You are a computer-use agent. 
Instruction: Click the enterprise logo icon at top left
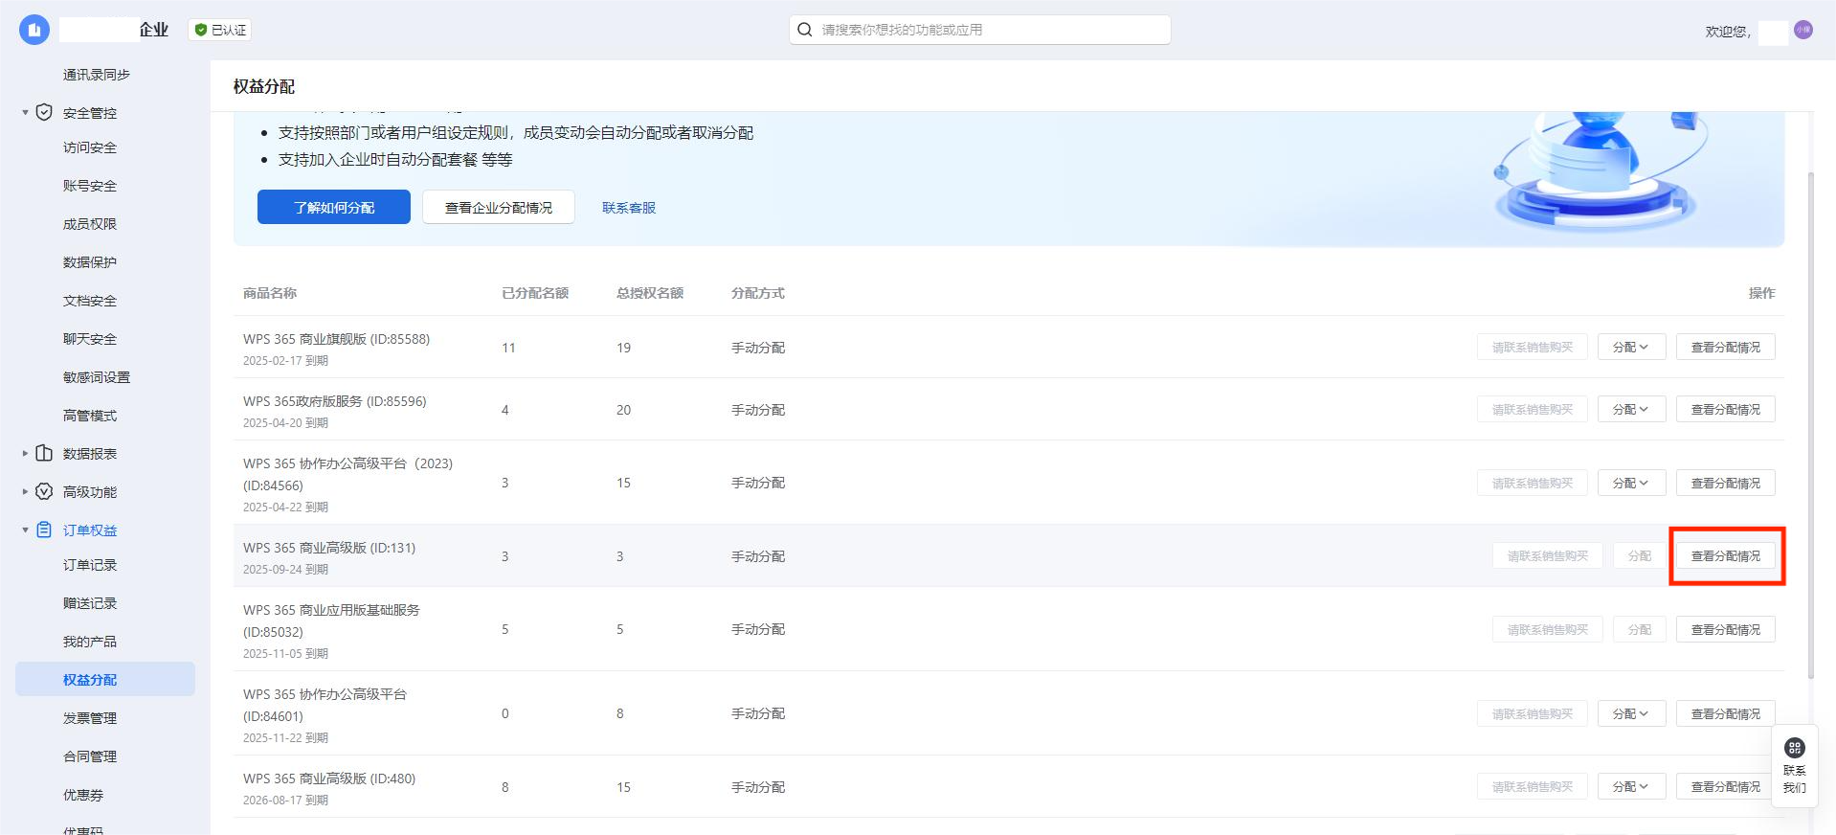34,30
